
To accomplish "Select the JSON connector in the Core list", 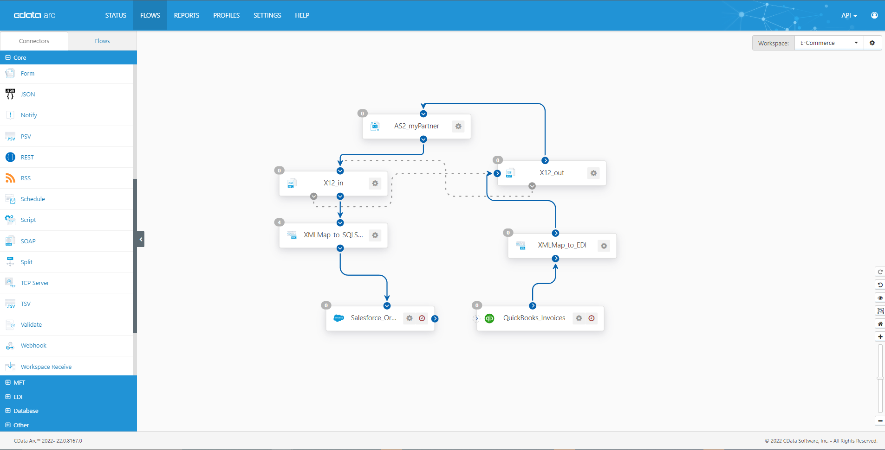I will pyautogui.click(x=28, y=94).
